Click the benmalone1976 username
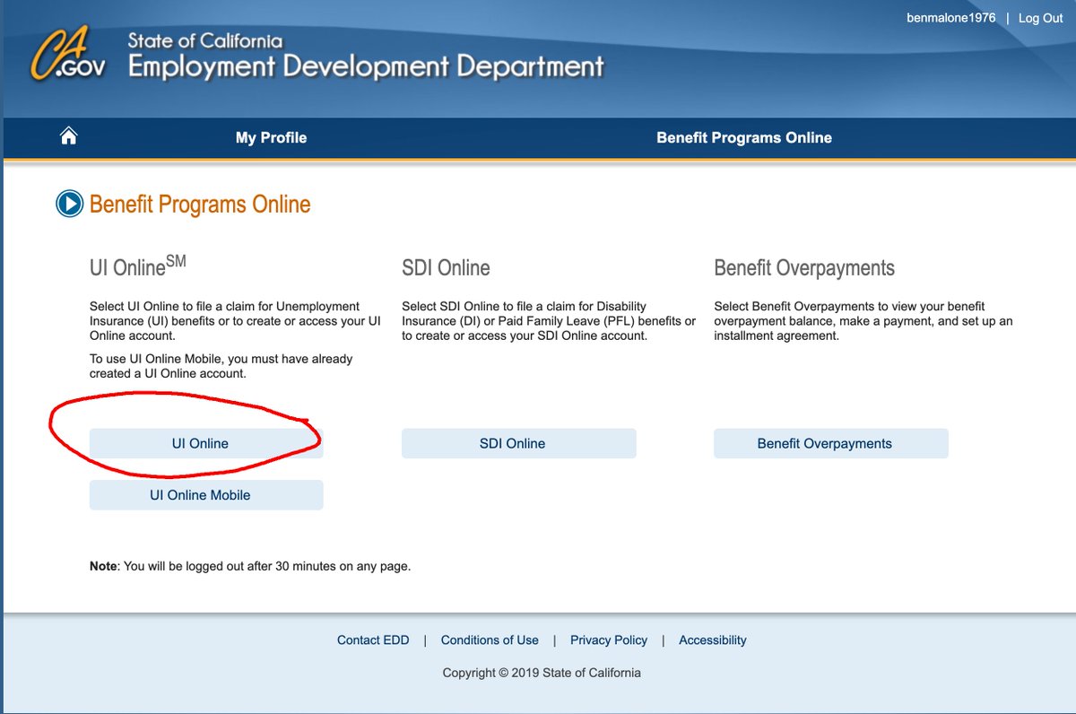The width and height of the screenshot is (1076, 714). coord(951,18)
